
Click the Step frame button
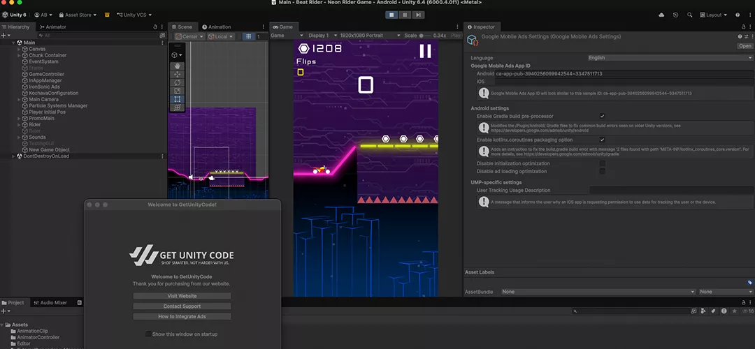418,15
